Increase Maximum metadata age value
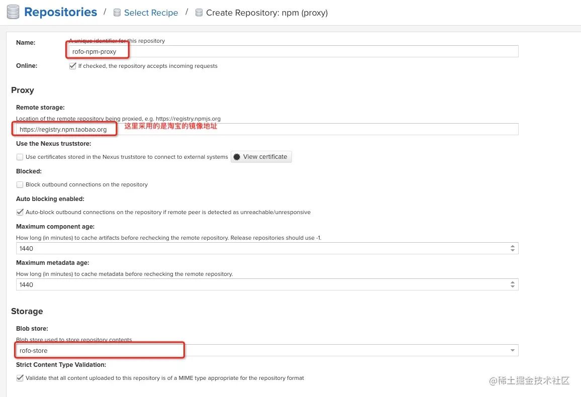Image resolution: width=581 pixels, height=397 pixels. 513,282
